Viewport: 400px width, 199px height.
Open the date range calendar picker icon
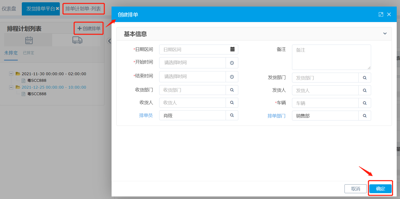pos(232,49)
